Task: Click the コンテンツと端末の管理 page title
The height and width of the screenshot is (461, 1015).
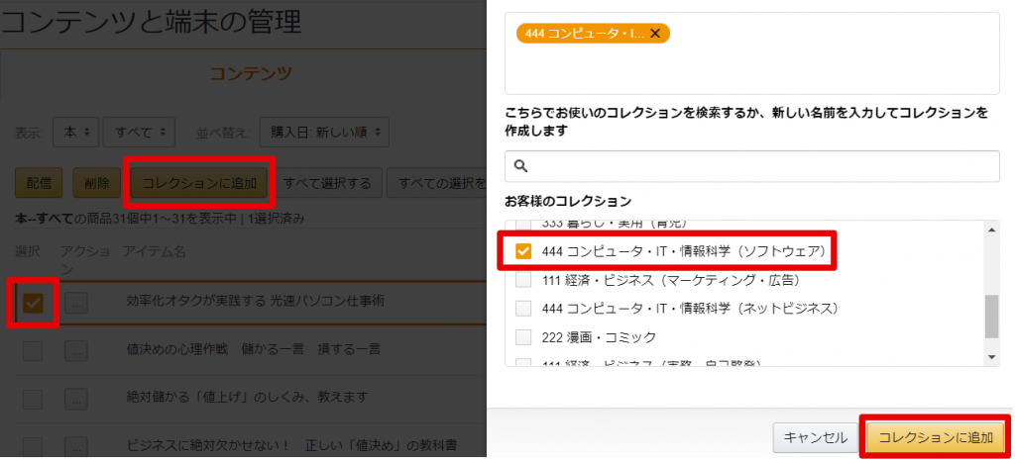Action: coord(152,23)
